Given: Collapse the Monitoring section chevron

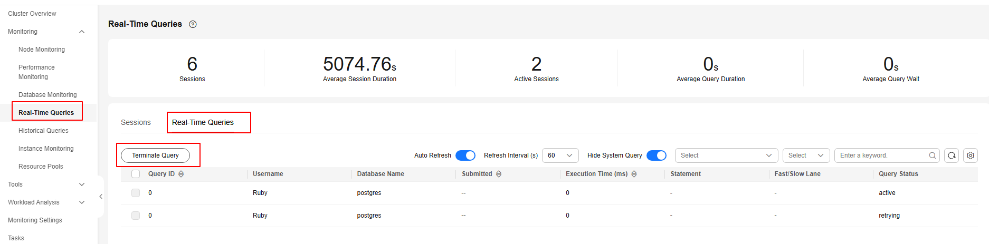Looking at the screenshot, I should click(82, 32).
